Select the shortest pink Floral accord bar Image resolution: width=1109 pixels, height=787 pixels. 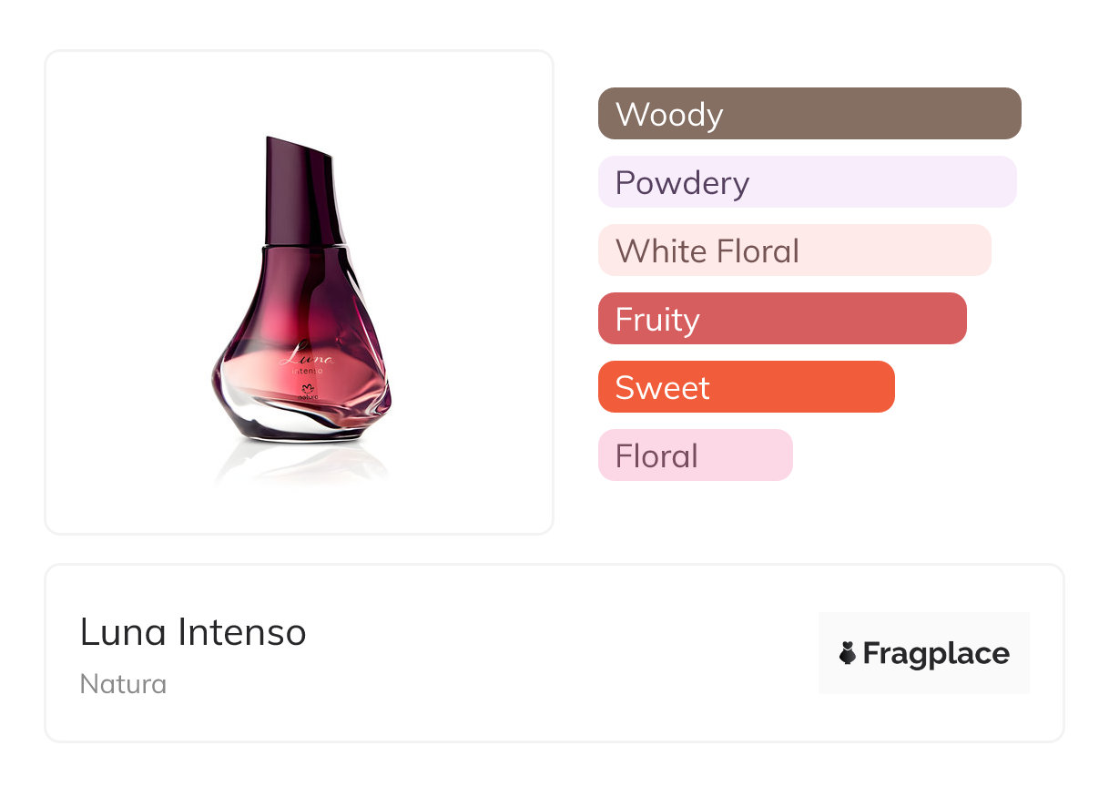695,455
